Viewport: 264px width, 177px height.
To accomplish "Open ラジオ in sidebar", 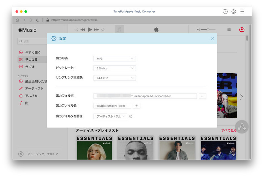I will (x=27, y=67).
